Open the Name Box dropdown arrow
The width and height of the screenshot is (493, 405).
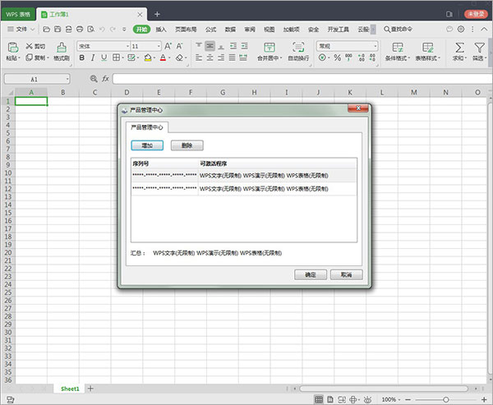(x=67, y=79)
